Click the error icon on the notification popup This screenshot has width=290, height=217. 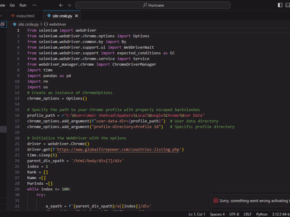tap(216, 200)
